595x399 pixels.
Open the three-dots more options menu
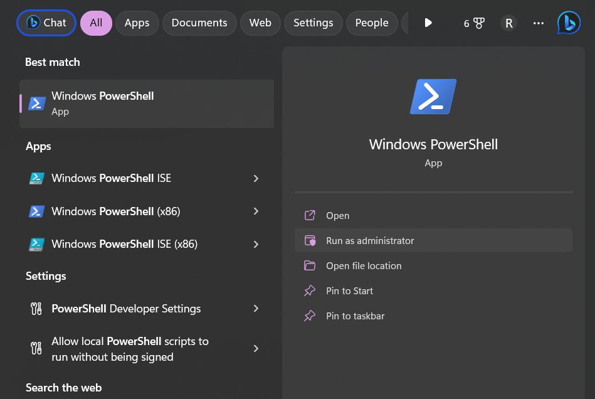click(538, 23)
